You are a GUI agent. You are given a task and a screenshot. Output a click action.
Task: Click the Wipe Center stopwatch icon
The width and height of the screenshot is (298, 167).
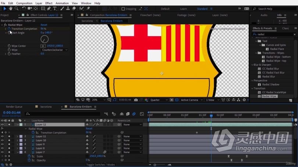click(x=9, y=46)
